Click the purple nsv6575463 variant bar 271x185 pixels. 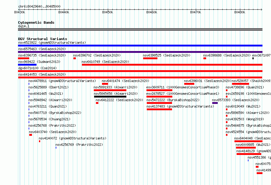click(140, 52)
